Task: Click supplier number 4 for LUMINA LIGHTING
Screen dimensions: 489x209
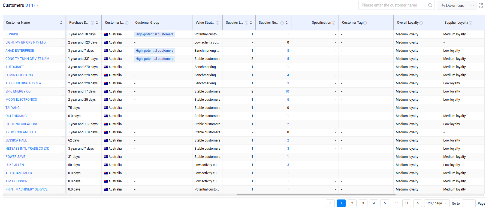Action: tap(288, 75)
